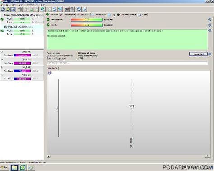Switch to the Temperature tab
The image size is (214, 171).
tap(67, 15)
